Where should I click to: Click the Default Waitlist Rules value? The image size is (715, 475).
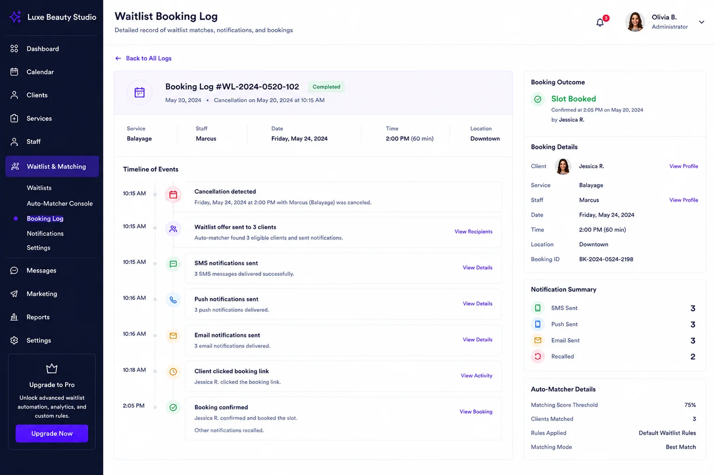point(667,433)
